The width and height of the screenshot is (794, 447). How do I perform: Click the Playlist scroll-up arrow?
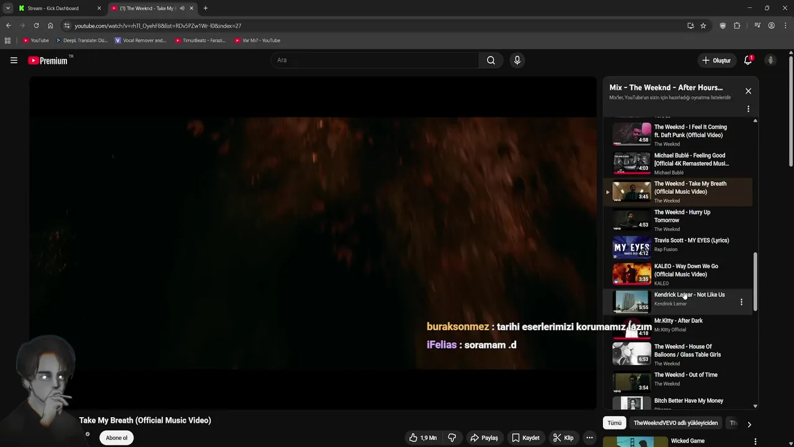(x=755, y=120)
